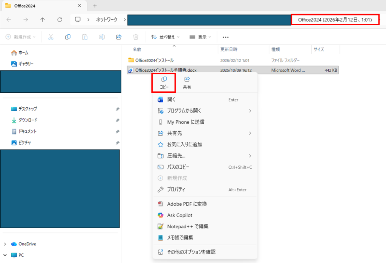Screen dimensions: 386x263
Task: Click the Rename toolbar icon
Action: pyautogui.click(x=102, y=37)
